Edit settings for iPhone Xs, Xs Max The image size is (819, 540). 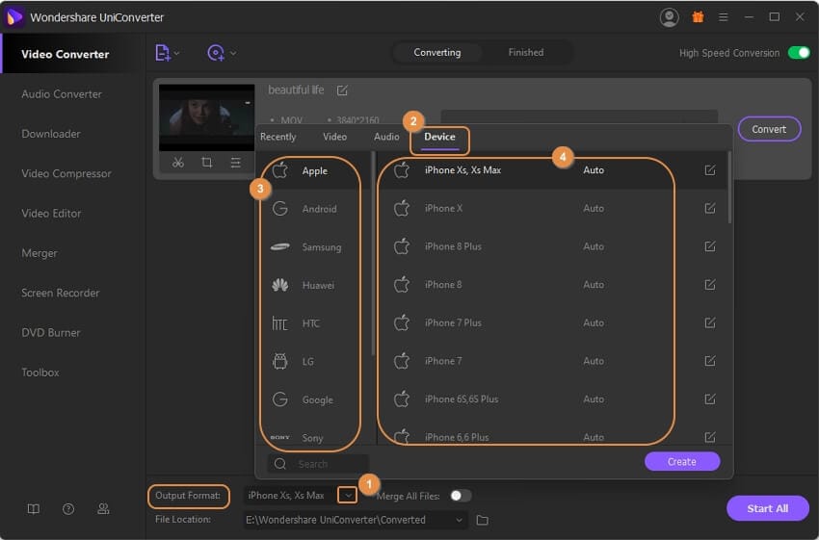(710, 170)
